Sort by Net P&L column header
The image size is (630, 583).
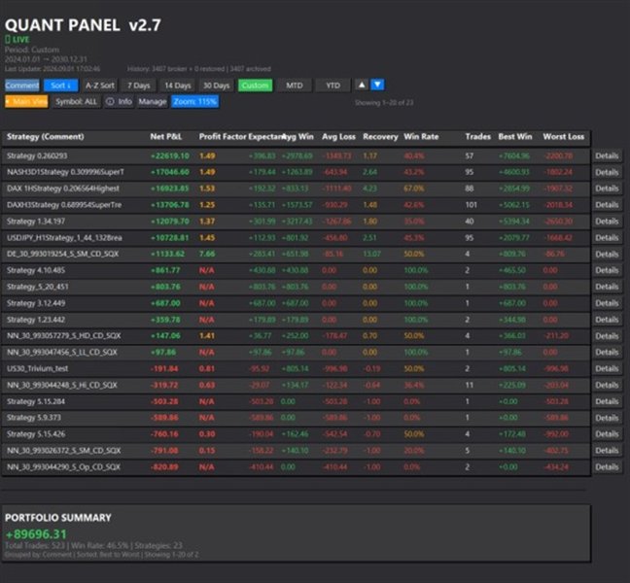166,136
